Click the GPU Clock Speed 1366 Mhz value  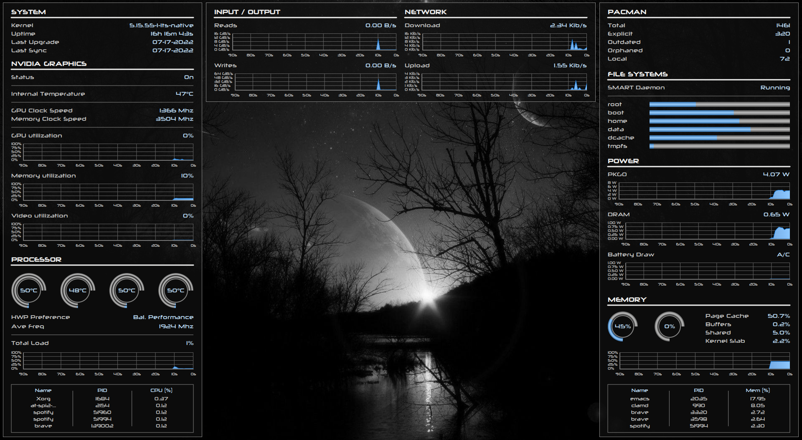click(176, 111)
